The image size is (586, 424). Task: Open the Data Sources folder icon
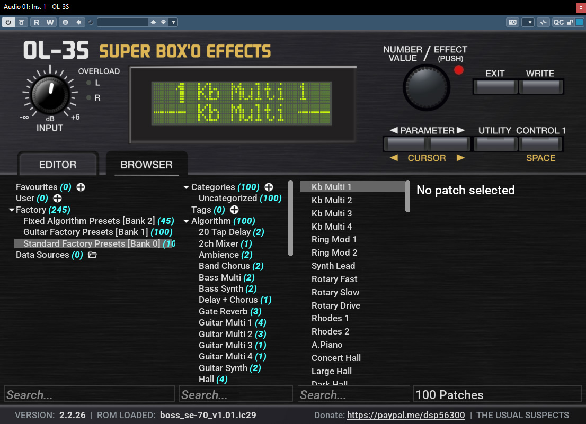[x=92, y=255]
